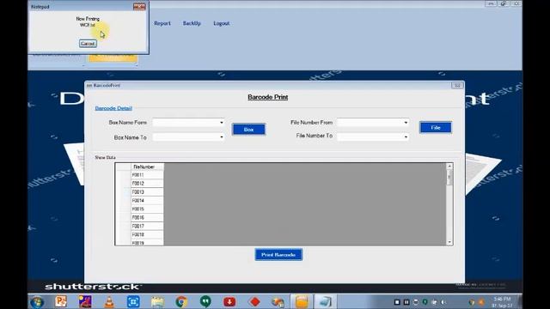Select the F0011 row
This screenshot has height=309, width=550.
147,175
